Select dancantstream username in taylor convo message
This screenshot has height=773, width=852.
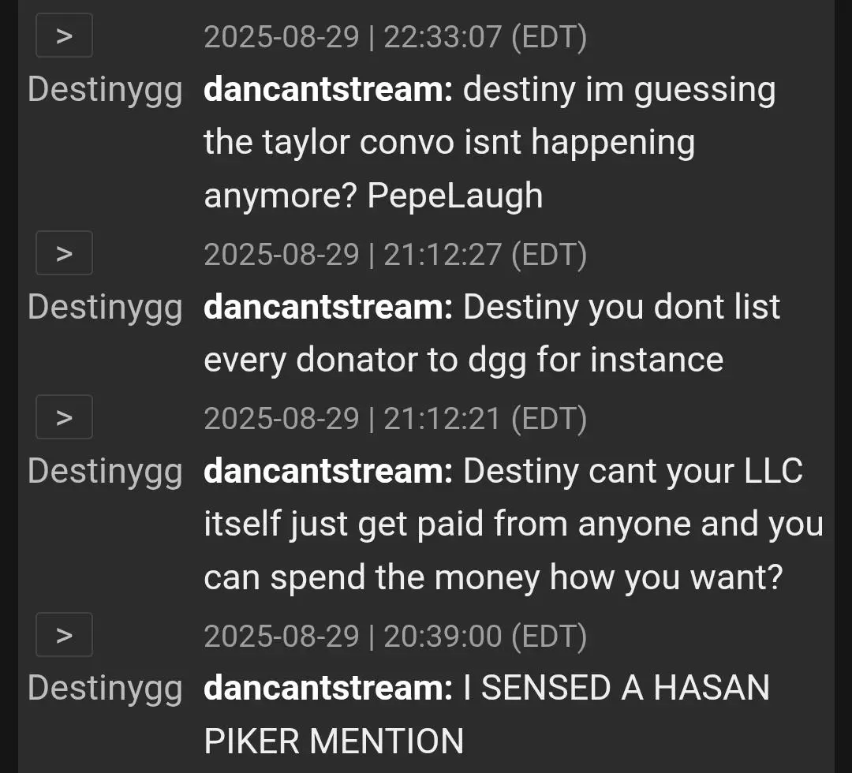(x=328, y=88)
